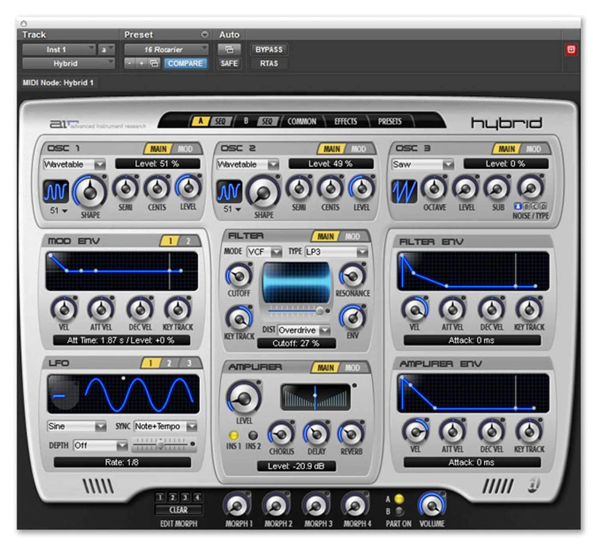Enable the INS 2 insert in Amplifier
This screenshot has height=547, width=598.
pos(253,436)
